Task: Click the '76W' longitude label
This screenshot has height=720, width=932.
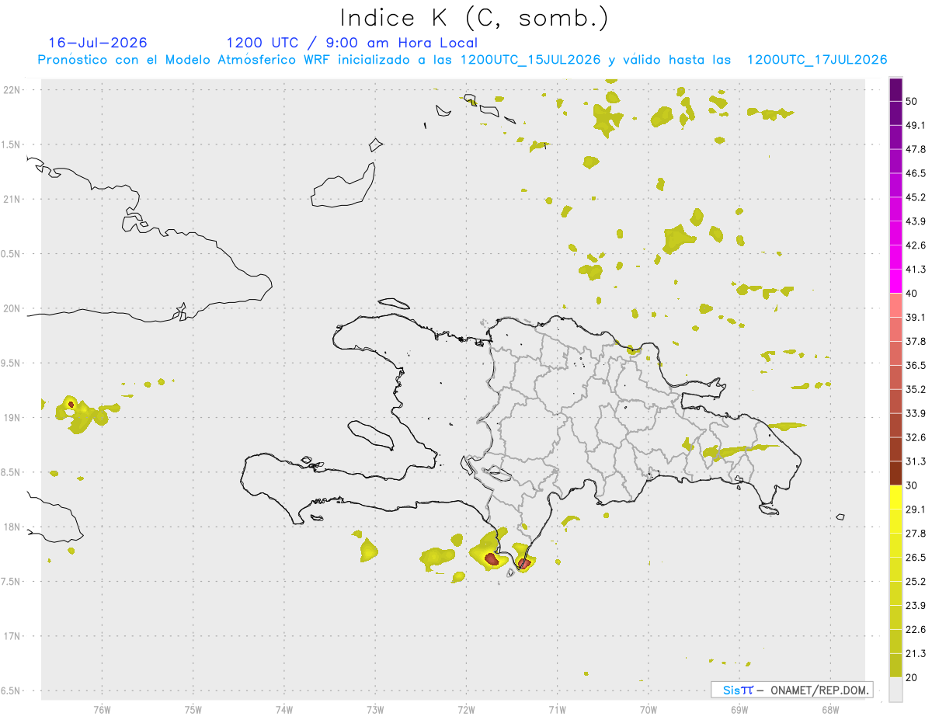Action: [102, 709]
